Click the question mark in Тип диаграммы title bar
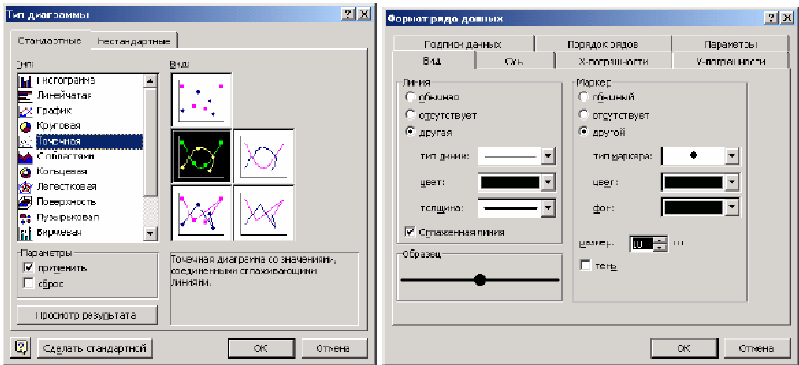Image resolution: width=799 pixels, height=365 pixels. point(347,15)
